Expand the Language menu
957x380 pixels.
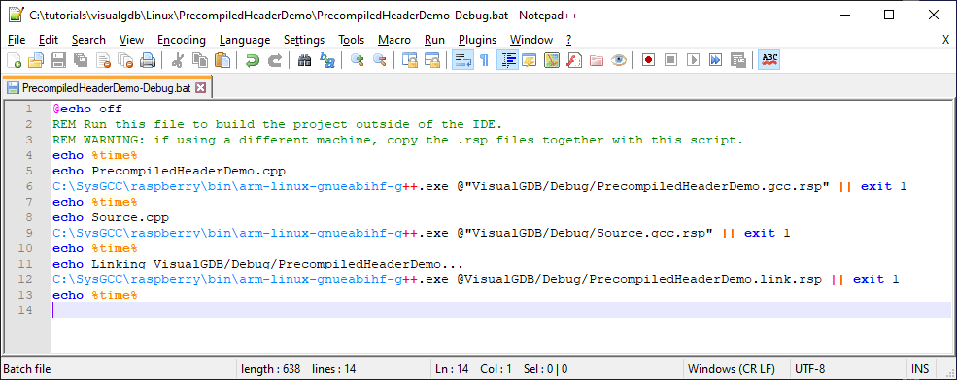[245, 40]
